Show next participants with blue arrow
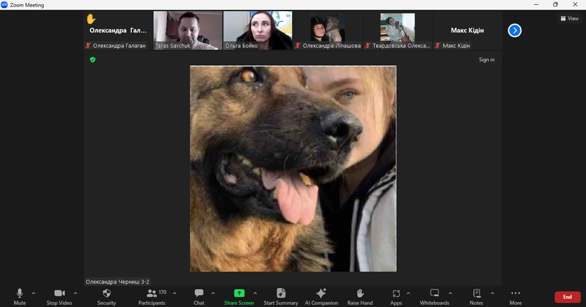Viewport: 586px width, 307px height. (x=515, y=31)
